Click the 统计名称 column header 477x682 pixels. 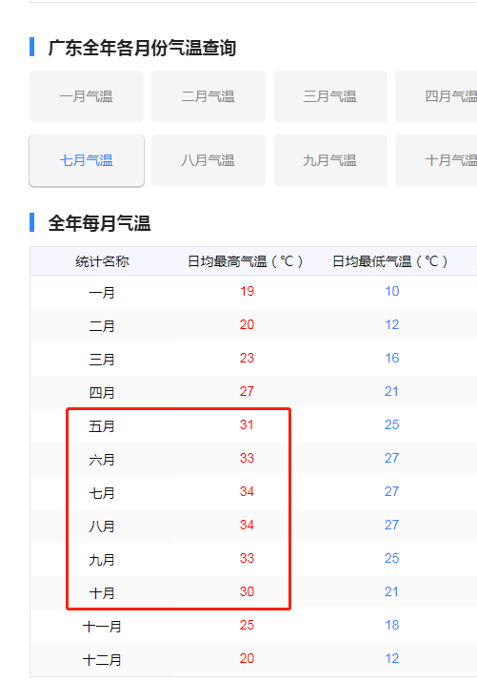pos(102,261)
